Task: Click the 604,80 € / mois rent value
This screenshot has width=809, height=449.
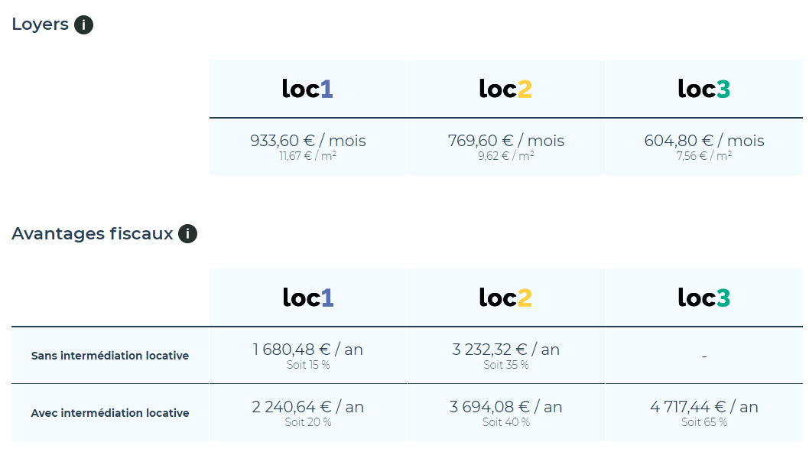Action: pyautogui.click(x=703, y=141)
